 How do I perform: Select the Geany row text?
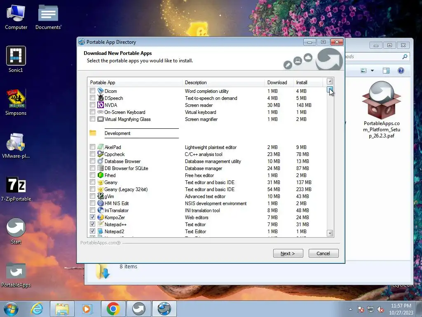(111, 182)
